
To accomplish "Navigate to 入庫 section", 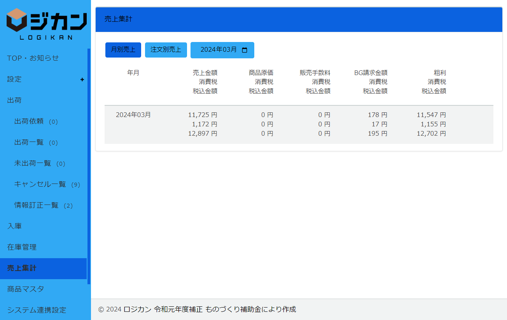I will (x=14, y=226).
